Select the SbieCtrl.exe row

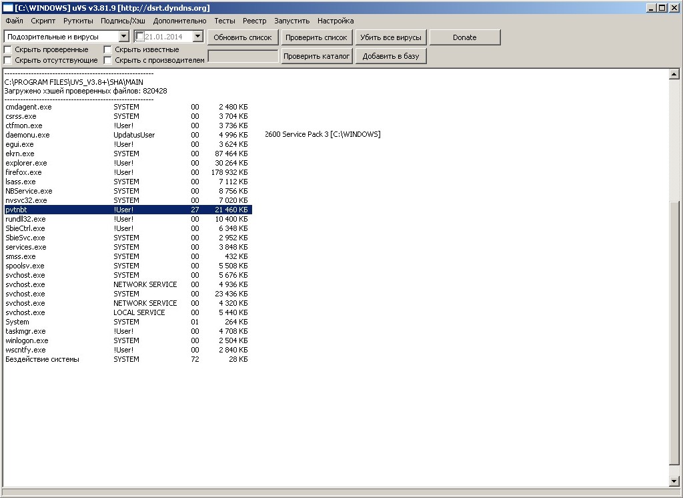(127, 228)
